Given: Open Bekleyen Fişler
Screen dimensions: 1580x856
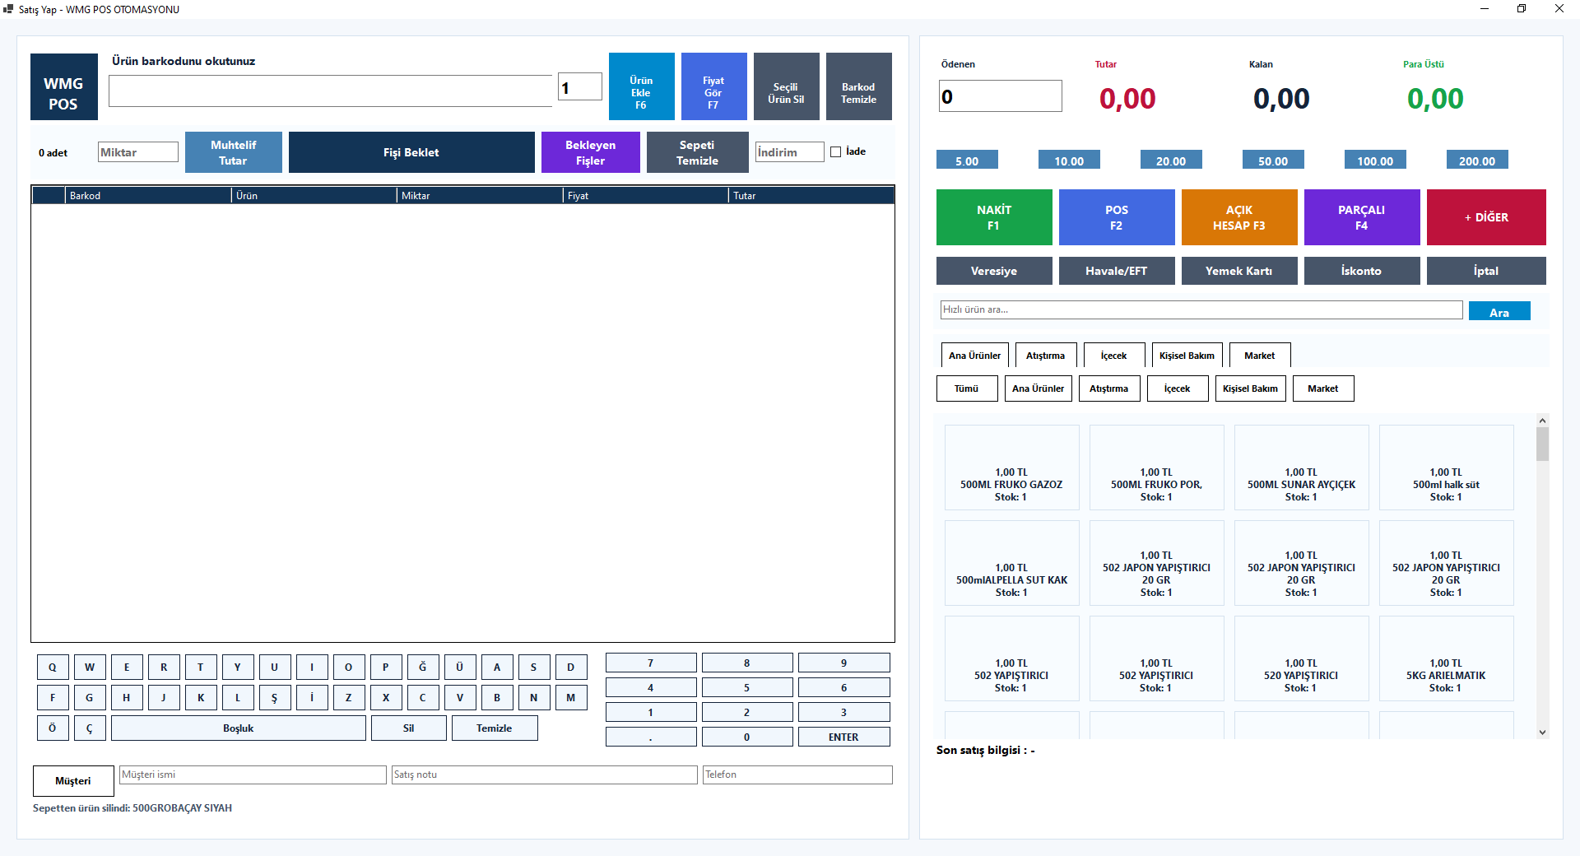Looking at the screenshot, I should pyautogui.click(x=590, y=152).
